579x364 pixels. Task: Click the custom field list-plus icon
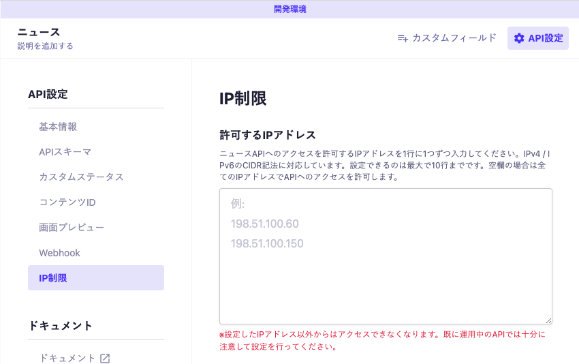[x=403, y=38]
